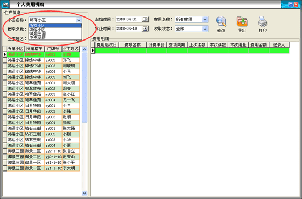Open the 费用名称 dropdown
This screenshot has width=302, height=199.
(x=205, y=19)
